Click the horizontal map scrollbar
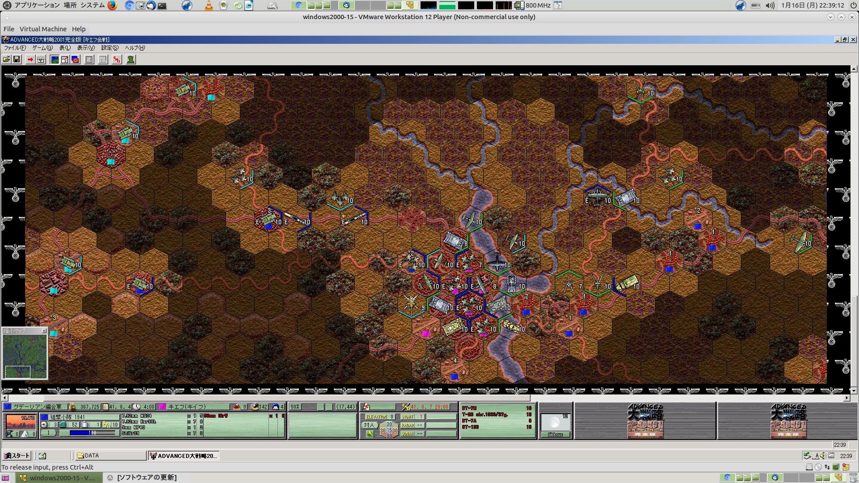This screenshot has height=483, width=859. 426,398
